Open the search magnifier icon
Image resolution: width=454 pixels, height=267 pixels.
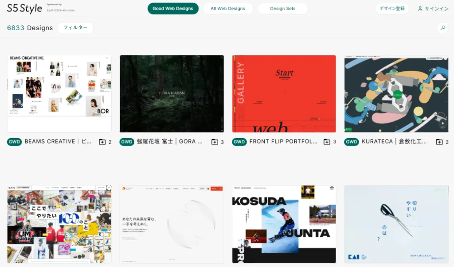pos(442,28)
